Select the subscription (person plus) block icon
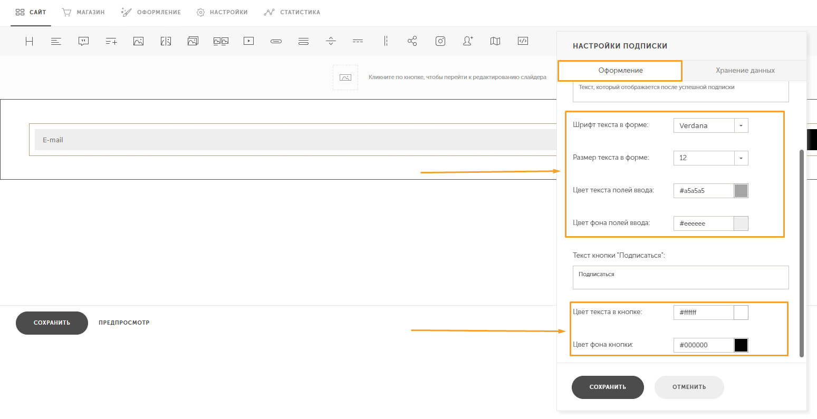 point(468,41)
